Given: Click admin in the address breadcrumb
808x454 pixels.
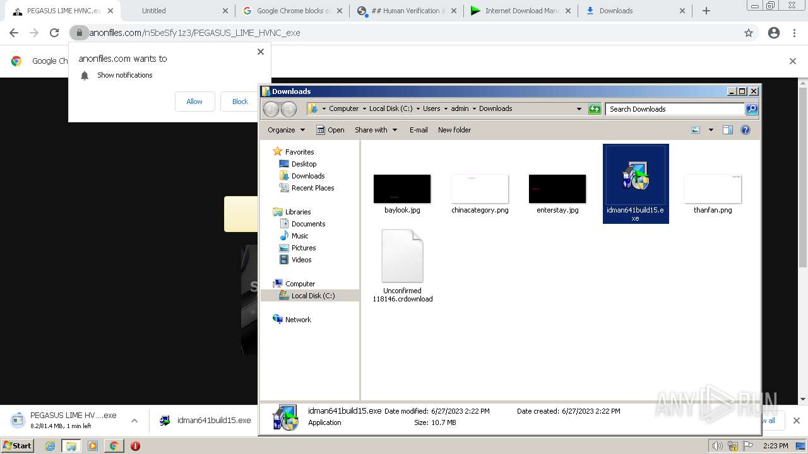Looking at the screenshot, I should point(460,108).
